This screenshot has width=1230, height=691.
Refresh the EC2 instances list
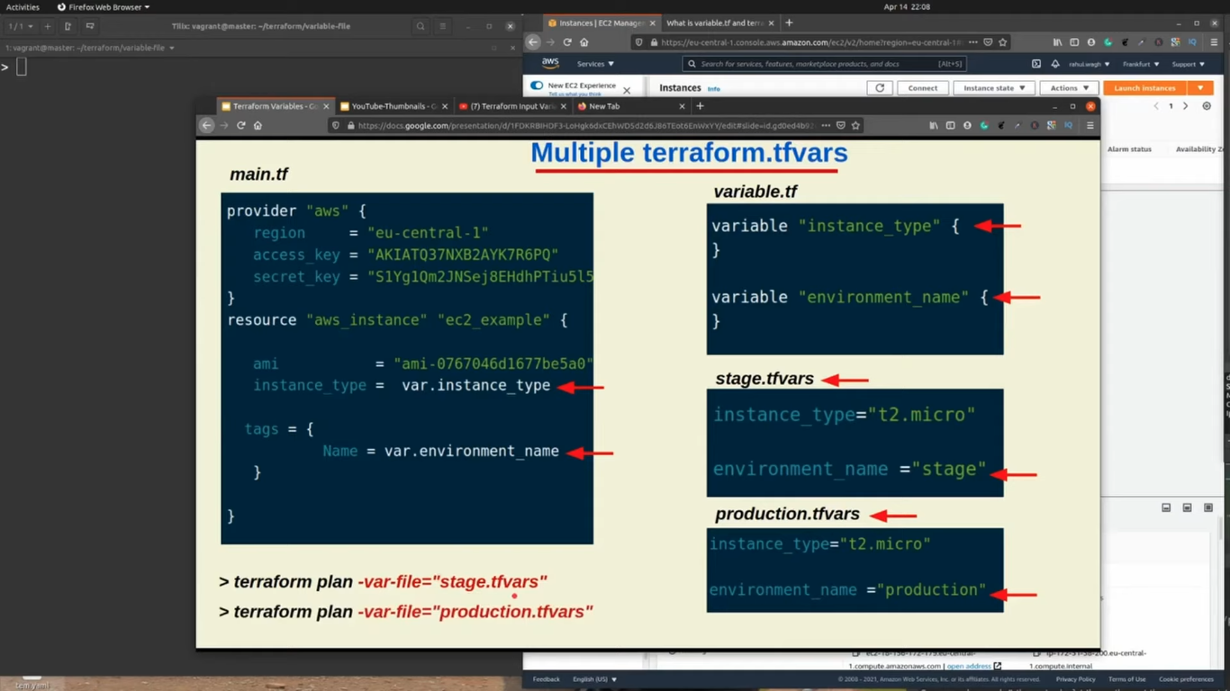[x=880, y=88]
